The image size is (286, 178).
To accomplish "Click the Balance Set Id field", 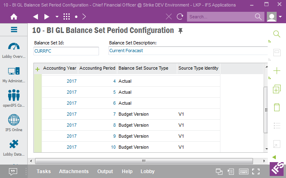I will 66,51.
